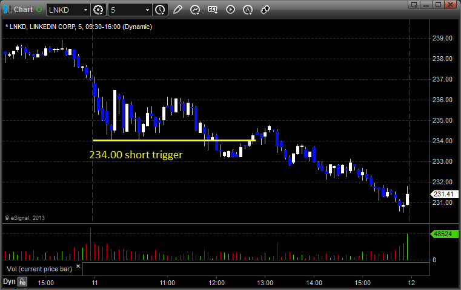Image resolution: width=461 pixels, height=290 pixels.
Task: Click the 239.00 price axis label
Action: point(442,38)
